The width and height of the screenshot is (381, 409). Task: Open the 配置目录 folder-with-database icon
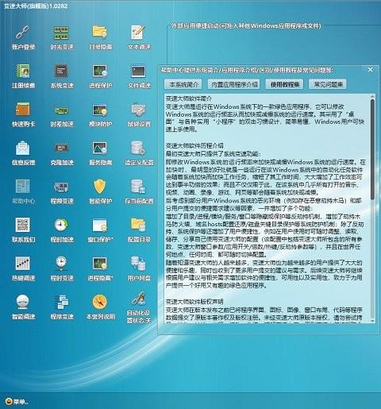pos(139,225)
